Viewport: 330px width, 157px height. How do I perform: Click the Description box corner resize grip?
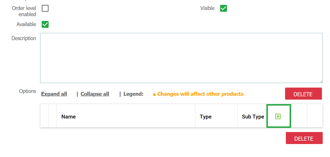321,81
